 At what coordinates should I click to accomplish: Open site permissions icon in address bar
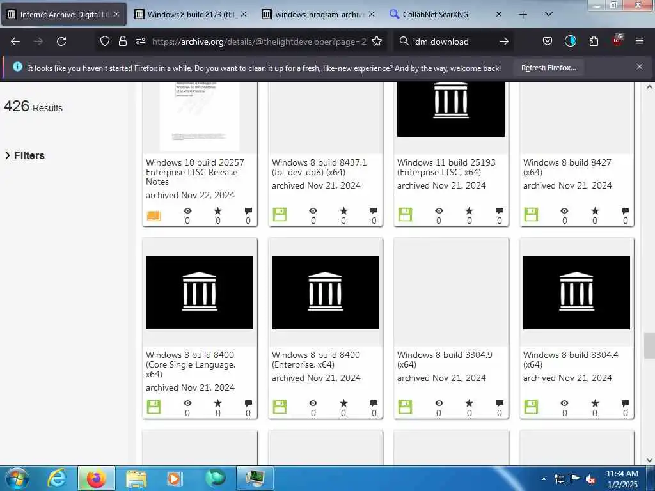(x=140, y=41)
